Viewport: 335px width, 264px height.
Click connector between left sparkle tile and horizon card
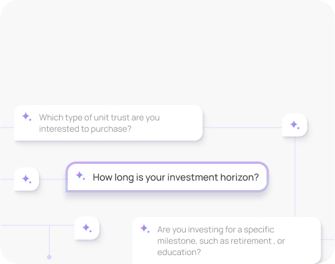click(x=53, y=179)
